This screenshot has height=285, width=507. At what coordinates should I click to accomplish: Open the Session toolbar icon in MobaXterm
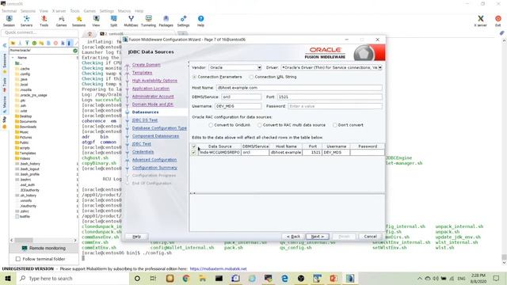(9, 21)
